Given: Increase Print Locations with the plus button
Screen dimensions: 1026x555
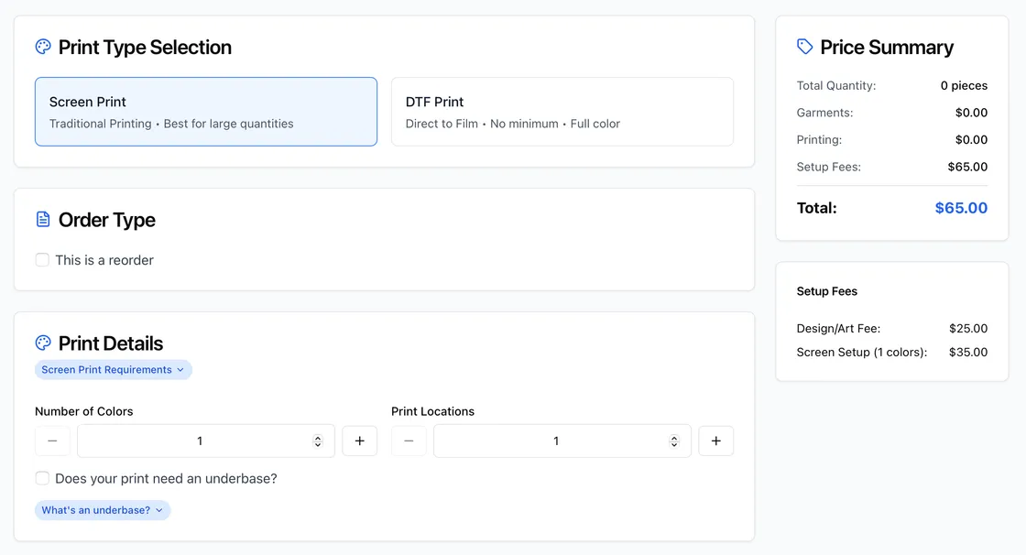Looking at the screenshot, I should [x=715, y=441].
